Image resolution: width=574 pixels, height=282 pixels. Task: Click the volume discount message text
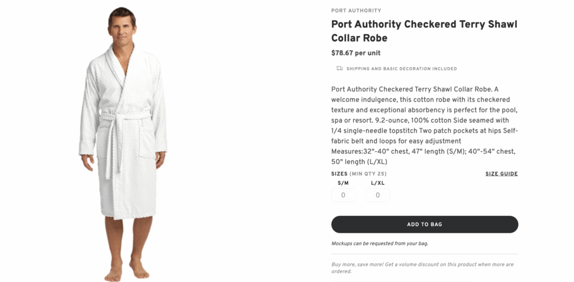[422, 267]
